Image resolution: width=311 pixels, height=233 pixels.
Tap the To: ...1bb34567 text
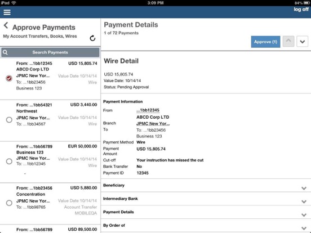click(31, 124)
